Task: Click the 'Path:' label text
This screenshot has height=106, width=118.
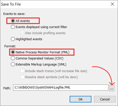Action: point(7,88)
